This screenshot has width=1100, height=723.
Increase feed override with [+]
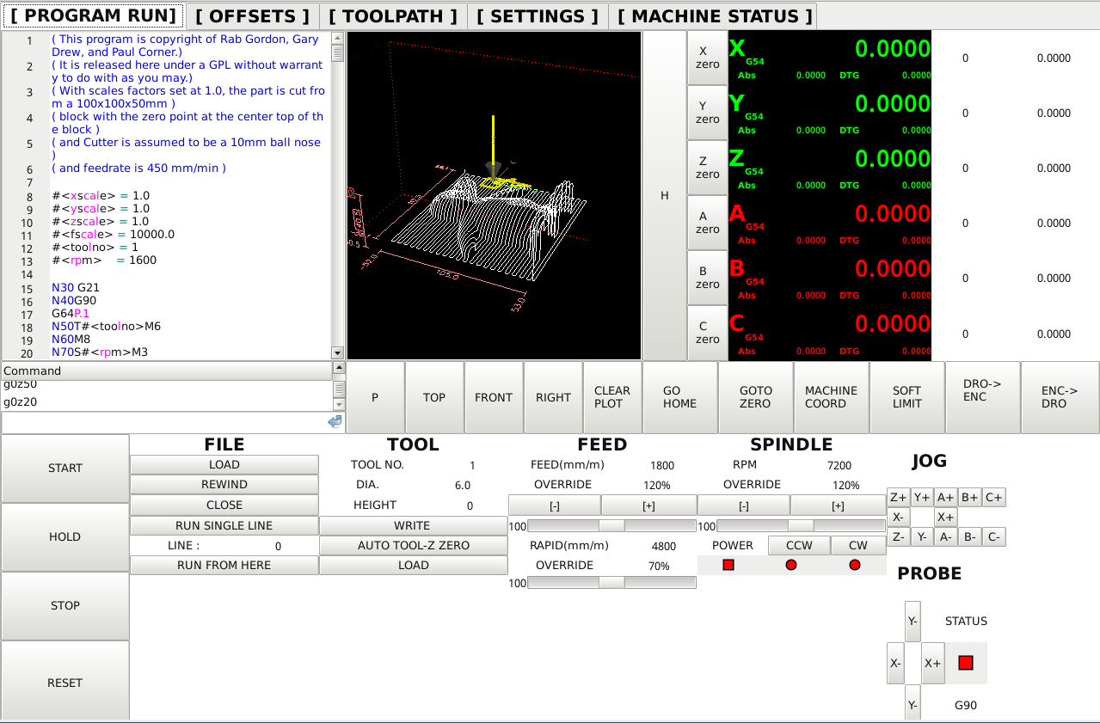(x=648, y=505)
